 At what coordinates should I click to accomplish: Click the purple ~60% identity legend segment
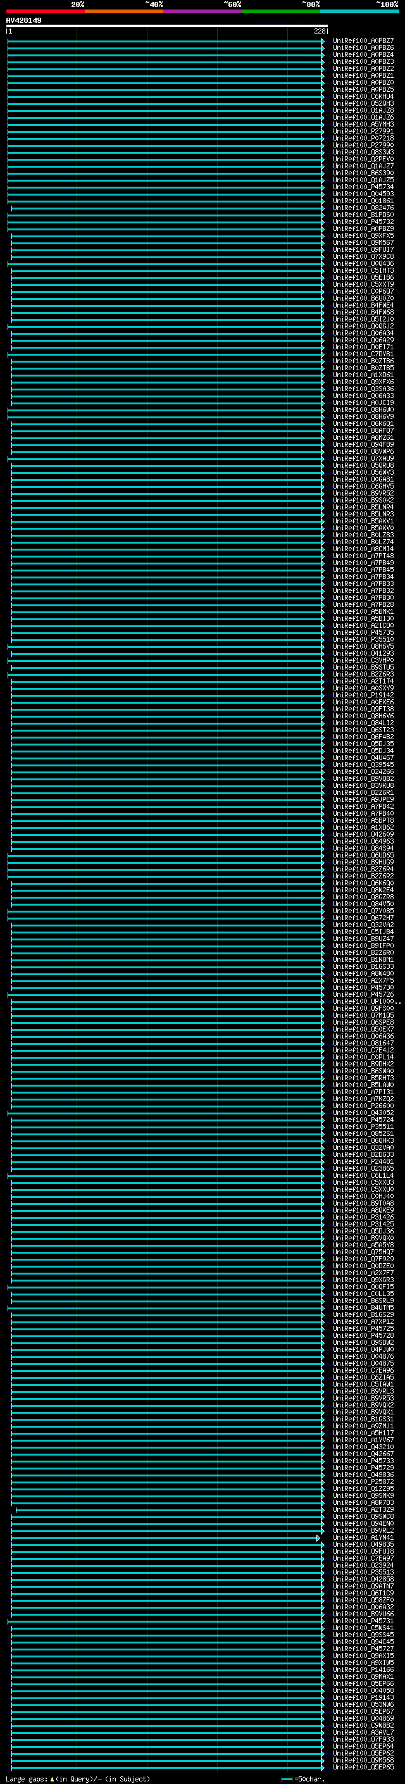coord(203,11)
